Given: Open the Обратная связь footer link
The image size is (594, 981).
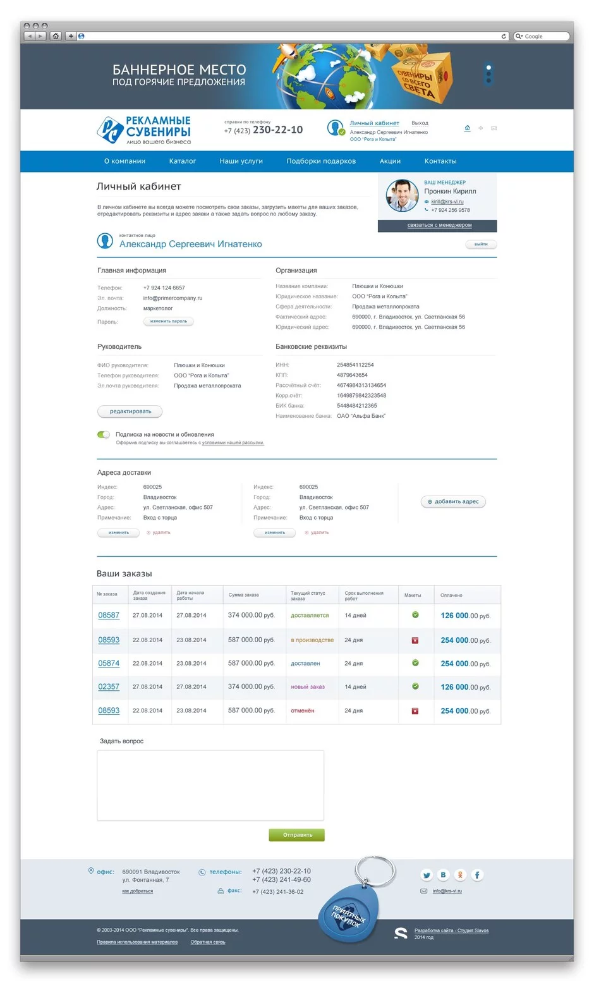Looking at the screenshot, I should (208, 942).
